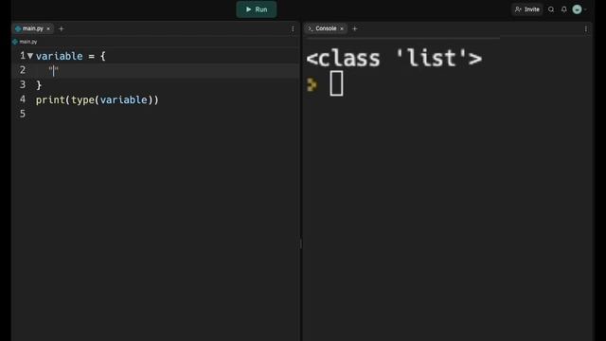Place cursor in print(type(variable)) line
Screen dimensions: 606x341
97,99
